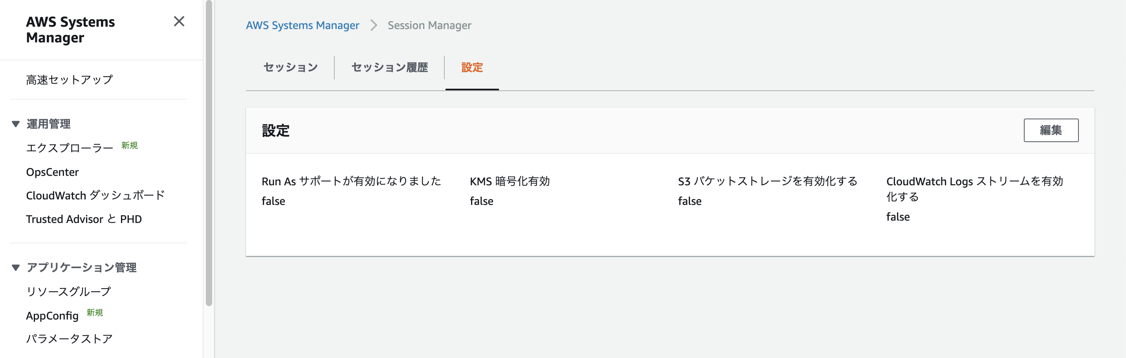The height and width of the screenshot is (358, 1126).
Task: Open パラメータストア in sidebar
Action: point(69,339)
